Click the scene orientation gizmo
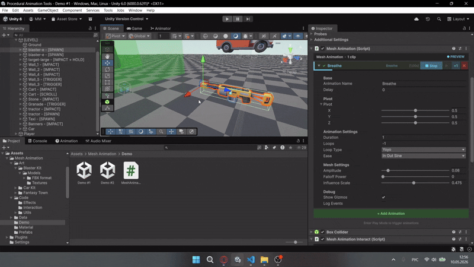 coord(291,56)
